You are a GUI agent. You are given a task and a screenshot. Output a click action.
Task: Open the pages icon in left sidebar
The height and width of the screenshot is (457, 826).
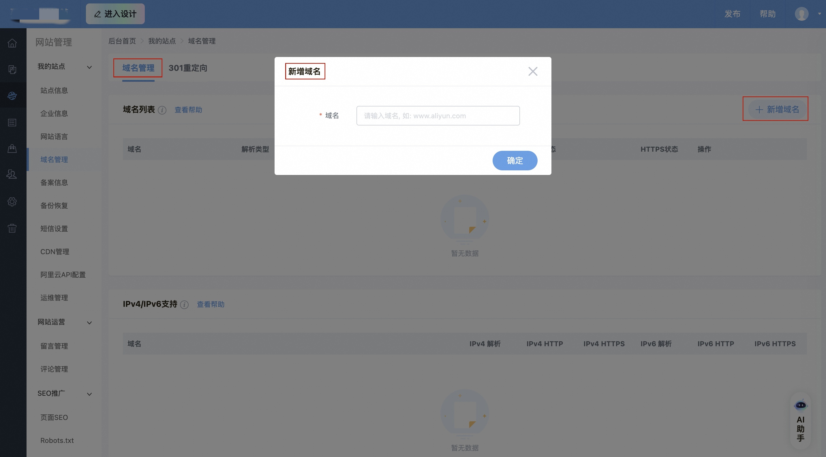(x=12, y=69)
